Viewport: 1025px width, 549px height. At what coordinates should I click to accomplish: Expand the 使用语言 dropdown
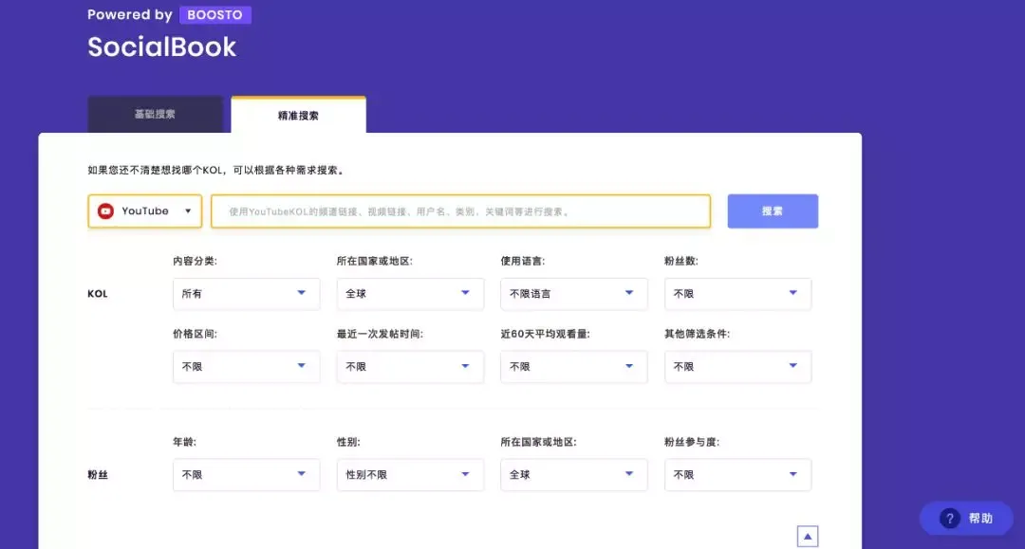tap(574, 294)
